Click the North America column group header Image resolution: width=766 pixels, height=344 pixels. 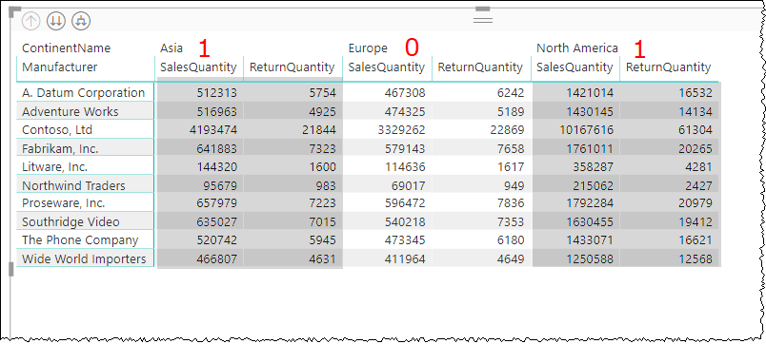pyautogui.click(x=577, y=48)
